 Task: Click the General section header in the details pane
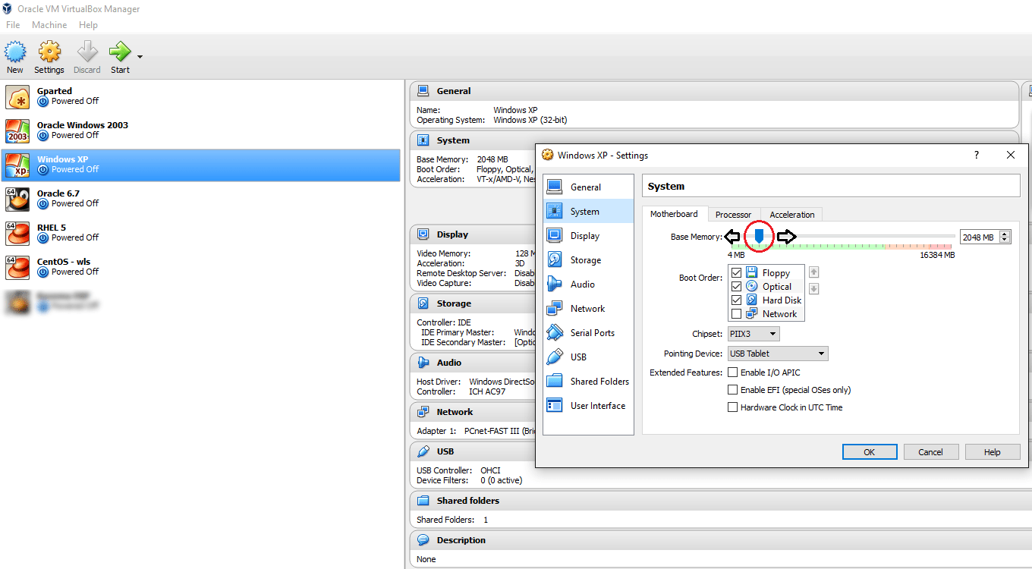[x=714, y=91]
